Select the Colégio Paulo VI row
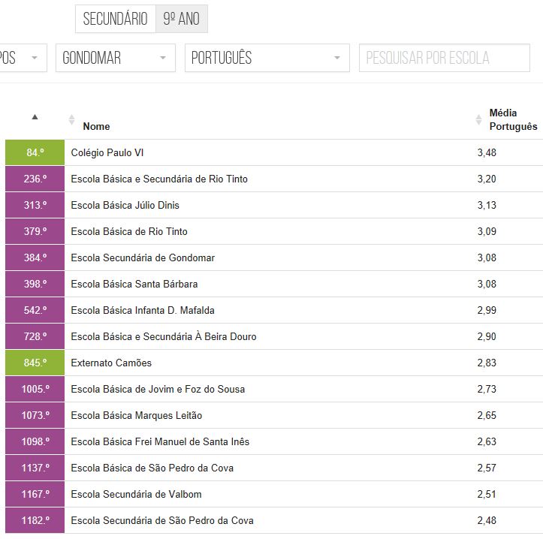Viewport: 543px width, 539px height. click(274, 152)
